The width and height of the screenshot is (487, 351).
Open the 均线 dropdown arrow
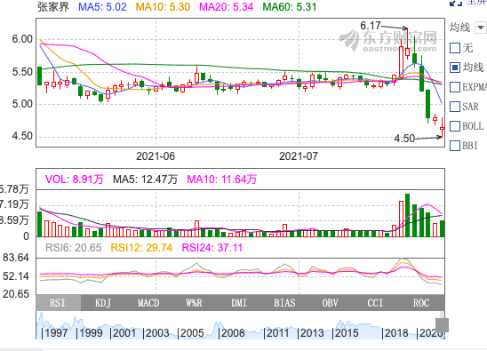coord(481,28)
